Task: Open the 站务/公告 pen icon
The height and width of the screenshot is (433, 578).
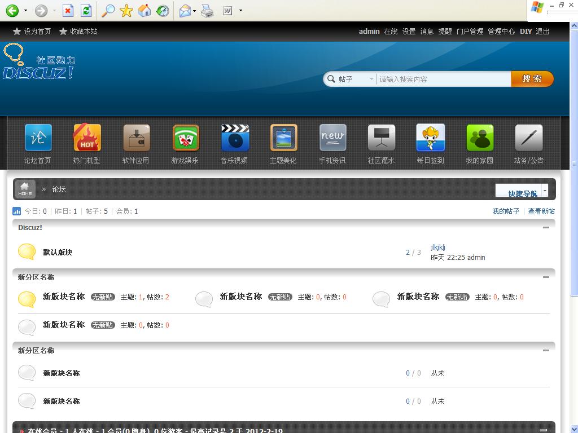Action: [x=529, y=138]
